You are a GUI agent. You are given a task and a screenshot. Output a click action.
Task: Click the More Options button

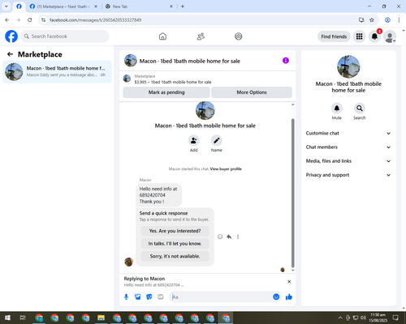(252, 92)
